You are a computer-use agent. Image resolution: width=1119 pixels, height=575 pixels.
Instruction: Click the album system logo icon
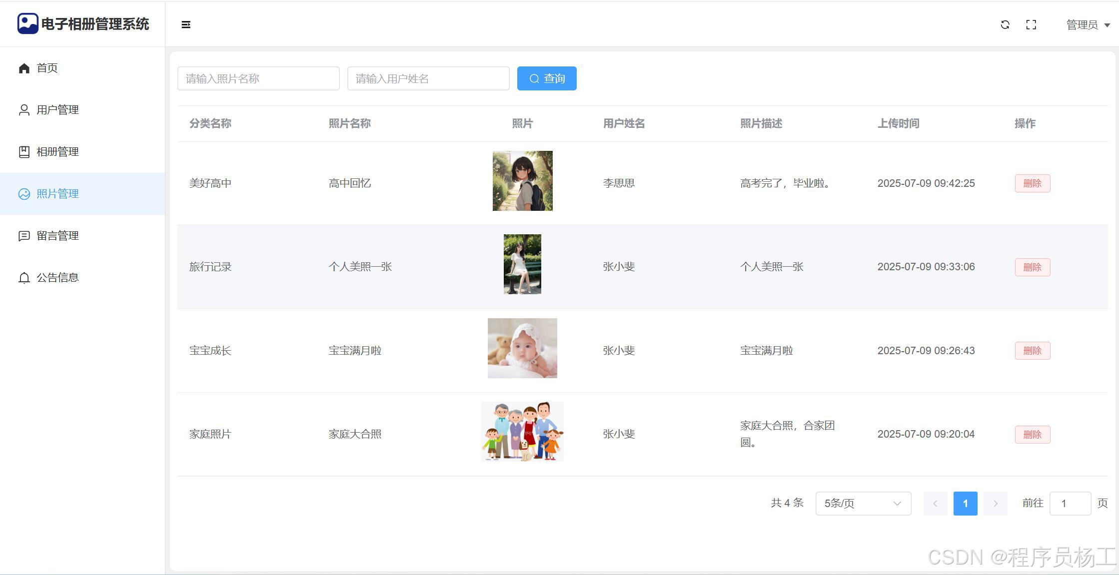point(27,23)
